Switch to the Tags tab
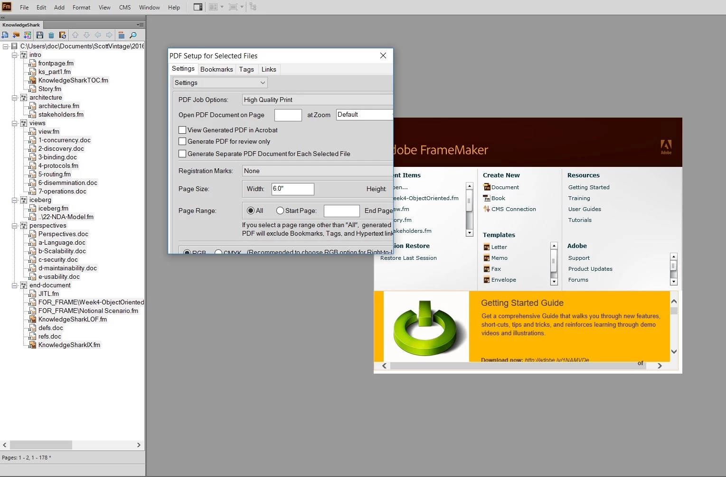 click(x=246, y=69)
